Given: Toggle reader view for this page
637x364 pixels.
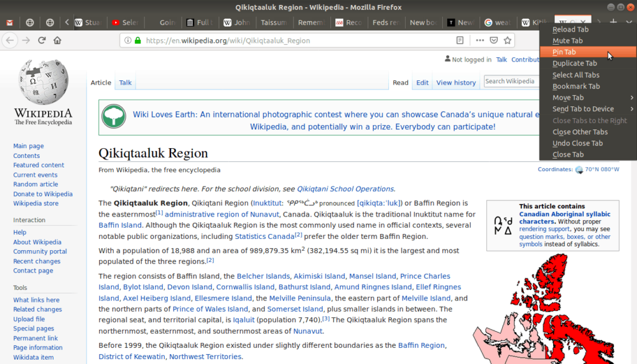Looking at the screenshot, I should point(460,40).
